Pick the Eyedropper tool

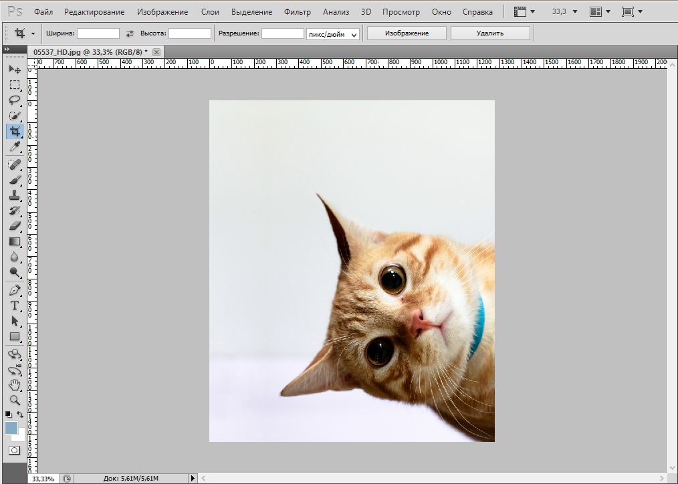(14, 147)
